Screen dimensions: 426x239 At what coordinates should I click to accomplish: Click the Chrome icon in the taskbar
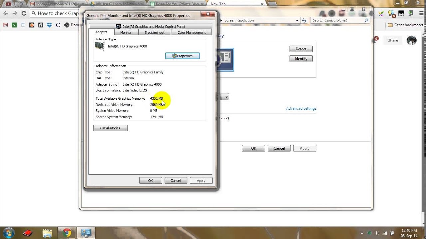click(67, 233)
